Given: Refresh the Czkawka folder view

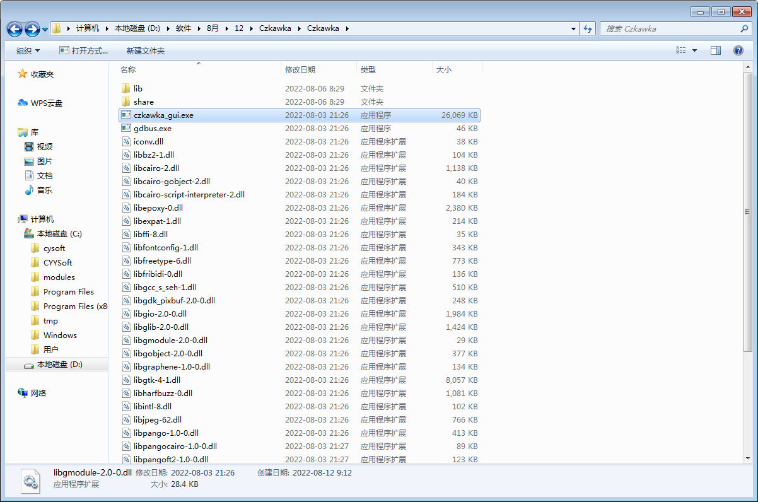Looking at the screenshot, I should pos(588,28).
